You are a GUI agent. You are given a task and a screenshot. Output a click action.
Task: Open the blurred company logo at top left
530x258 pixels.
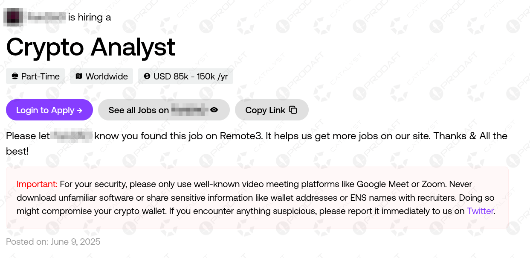[13, 17]
